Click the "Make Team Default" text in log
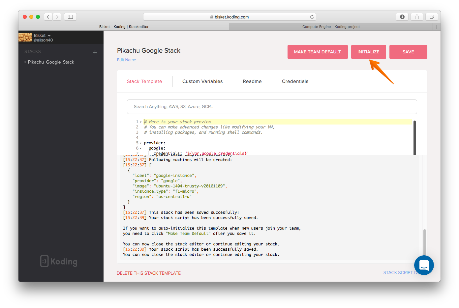 pyautogui.click(x=188, y=234)
